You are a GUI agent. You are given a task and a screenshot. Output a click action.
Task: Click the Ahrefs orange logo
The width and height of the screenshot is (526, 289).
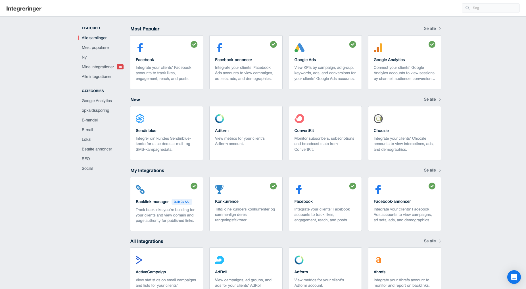pos(378,260)
